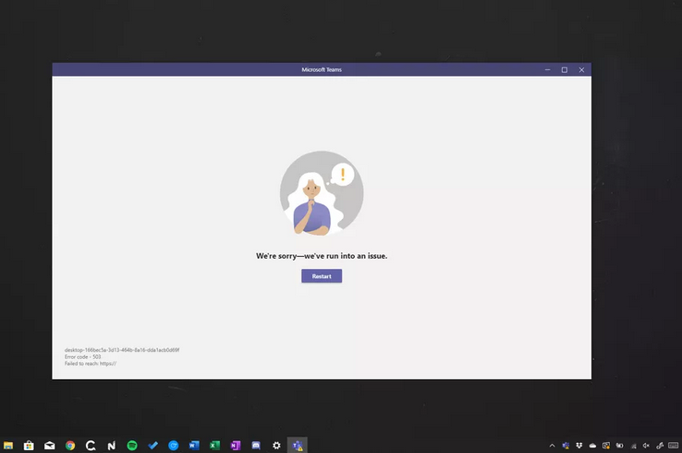Click the desktop session ID line starting 'desktop-166bec5a'
682x453 pixels.
click(122, 349)
